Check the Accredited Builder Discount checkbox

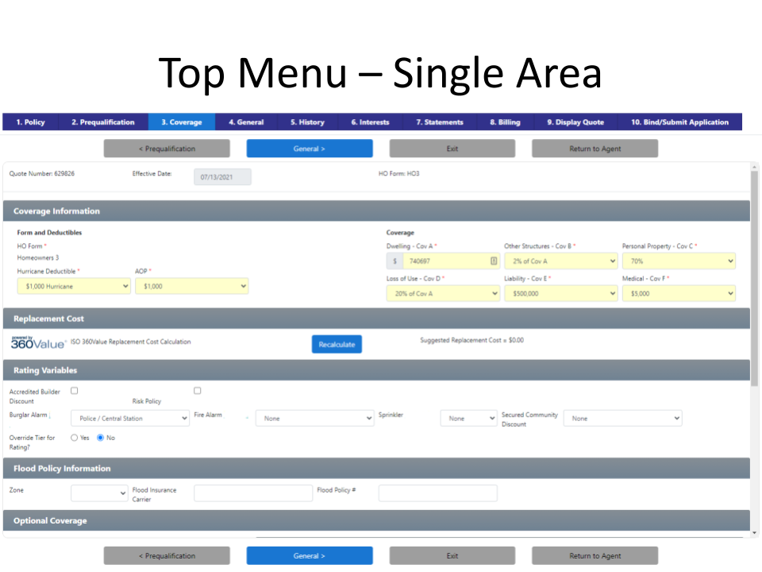(x=74, y=391)
